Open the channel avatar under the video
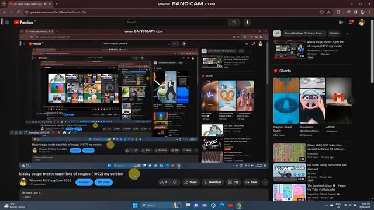Screen dimensions: 374x210 [x=23, y=182]
